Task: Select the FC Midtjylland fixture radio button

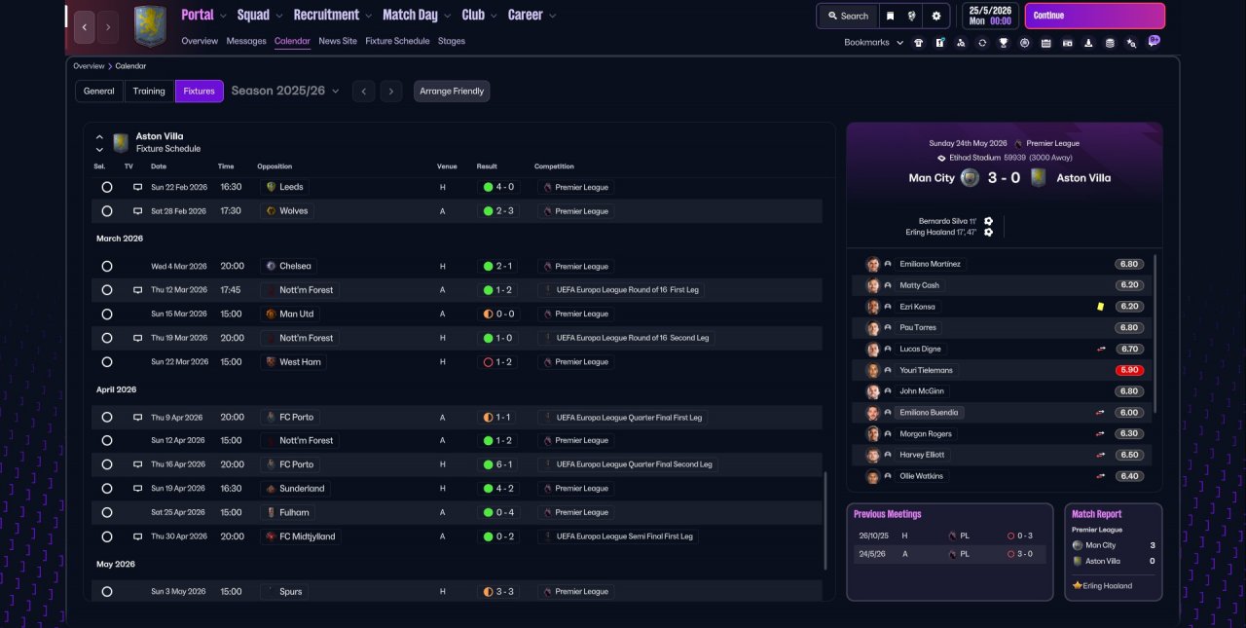Action: click(x=107, y=536)
